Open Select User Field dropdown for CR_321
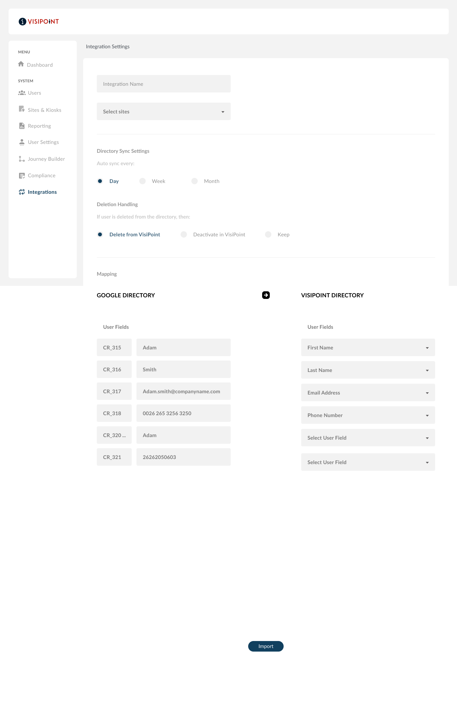 pyautogui.click(x=368, y=462)
